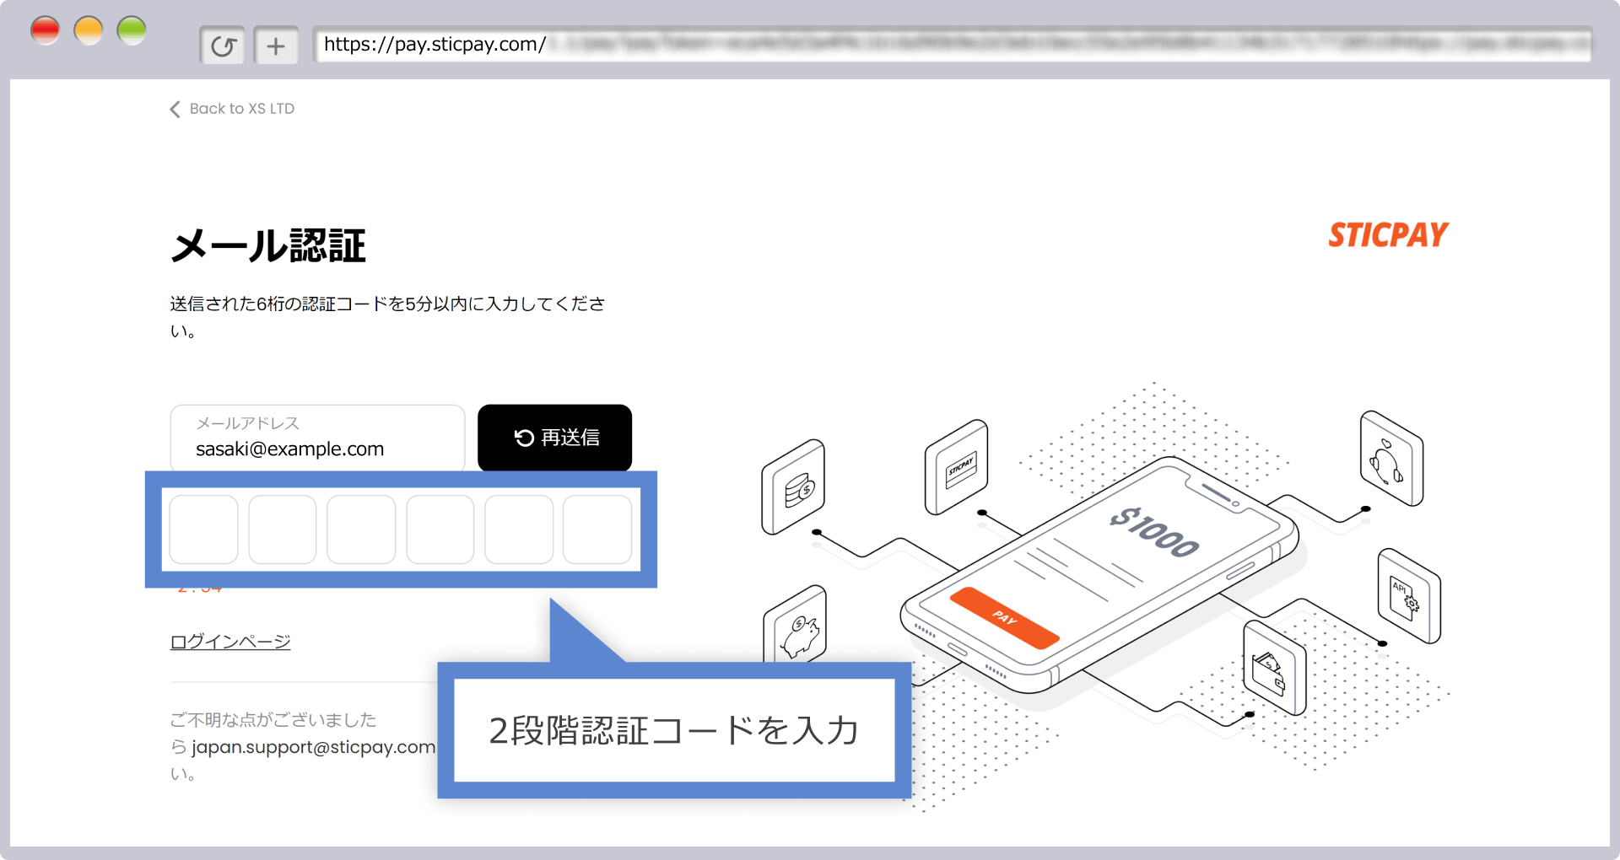The height and width of the screenshot is (860, 1620).
Task: Click the orange PAY button on phone
Action: 1004,618
